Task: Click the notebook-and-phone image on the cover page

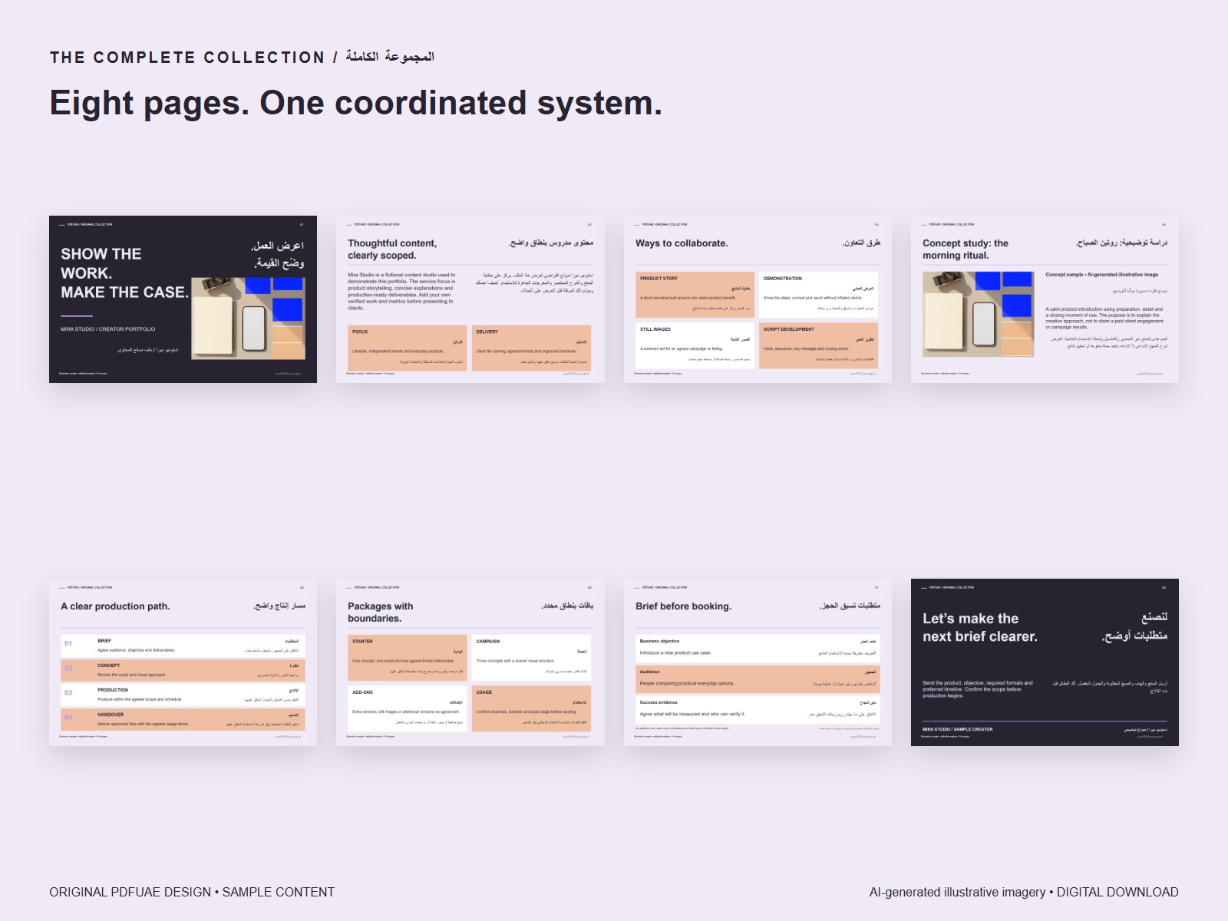Action: point(249,319)
